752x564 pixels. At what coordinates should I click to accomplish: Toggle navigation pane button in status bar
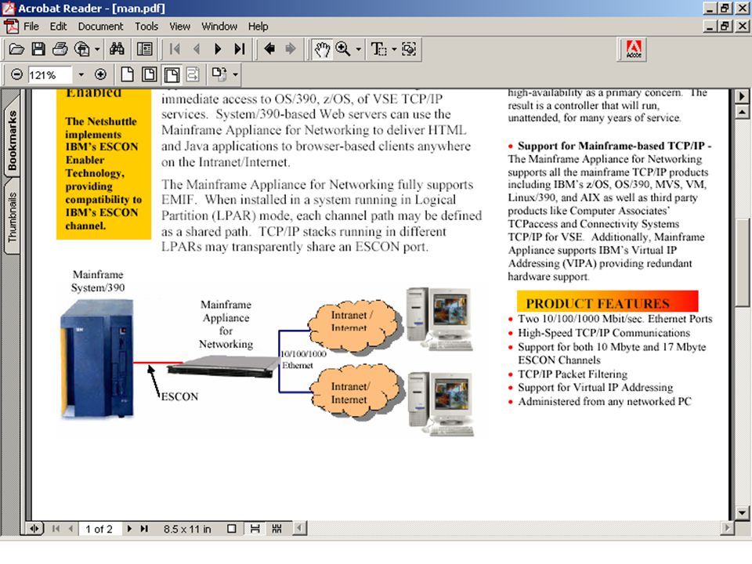(x=34, y=529)
